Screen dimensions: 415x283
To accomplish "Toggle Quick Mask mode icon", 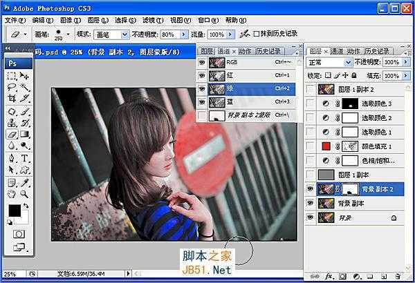I will point(19,234).
